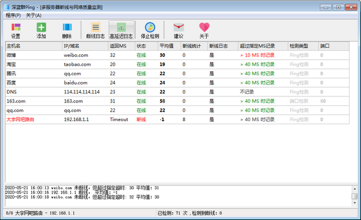This screenshot has height=220, width=361.
Task: Select the red 大宇网吧路由 host row
Action: (x=177, y=119)
